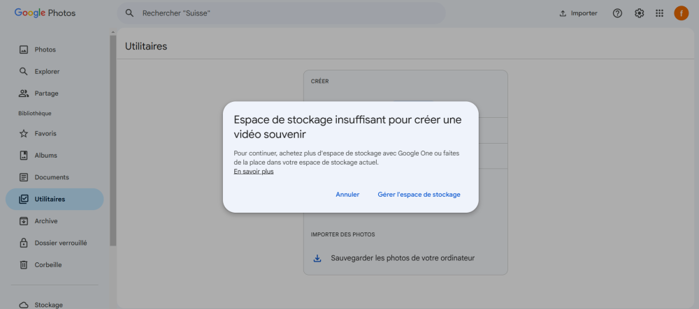
Task: Follow the En savoir plus link
Action: tap(253, 172)
